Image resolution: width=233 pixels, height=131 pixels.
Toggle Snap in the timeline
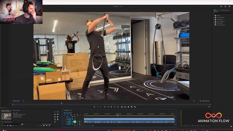point(68,115)
